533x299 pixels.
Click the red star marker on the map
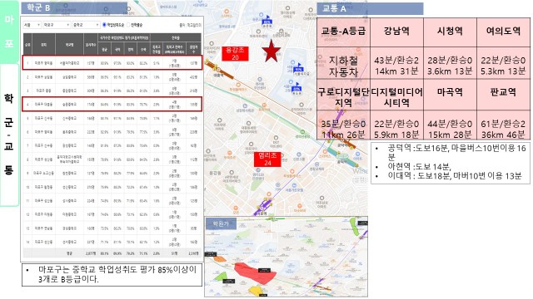271,51
